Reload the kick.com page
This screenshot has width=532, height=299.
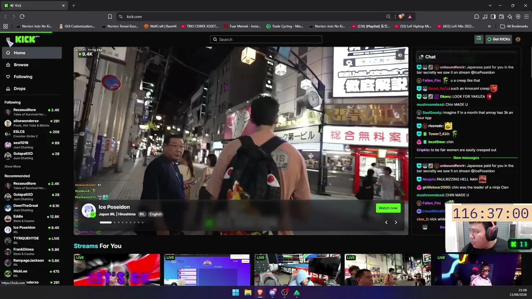22,17
